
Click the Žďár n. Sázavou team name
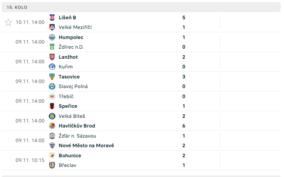77,136
